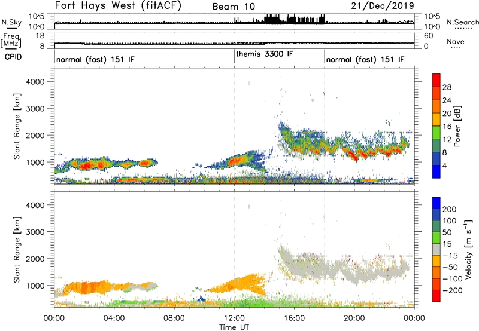Select the '08:00' time axis label
This screenshot has height=331, width=479.
tap(174, 318)
